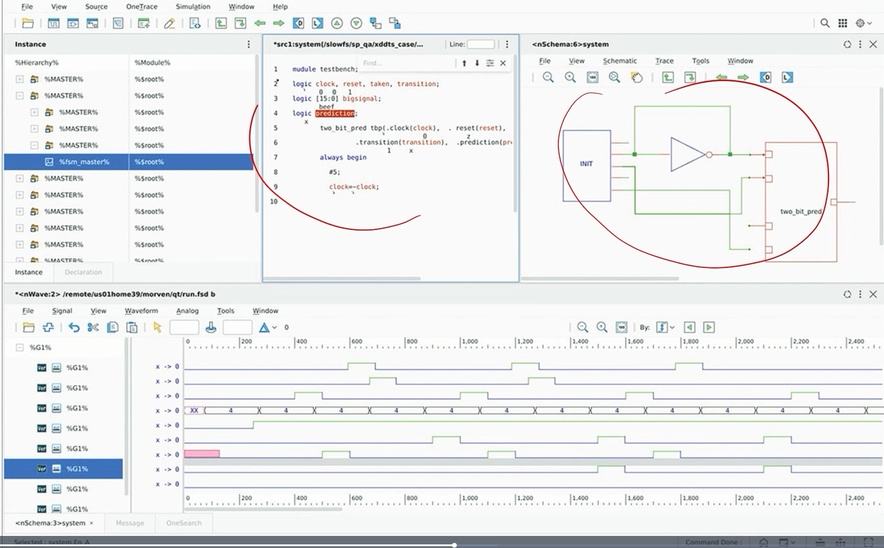Click the green forward arrow in nSchema toolbar
Image resolution: width=884 pixels, height=548 pixels.
tap(743, 77)
